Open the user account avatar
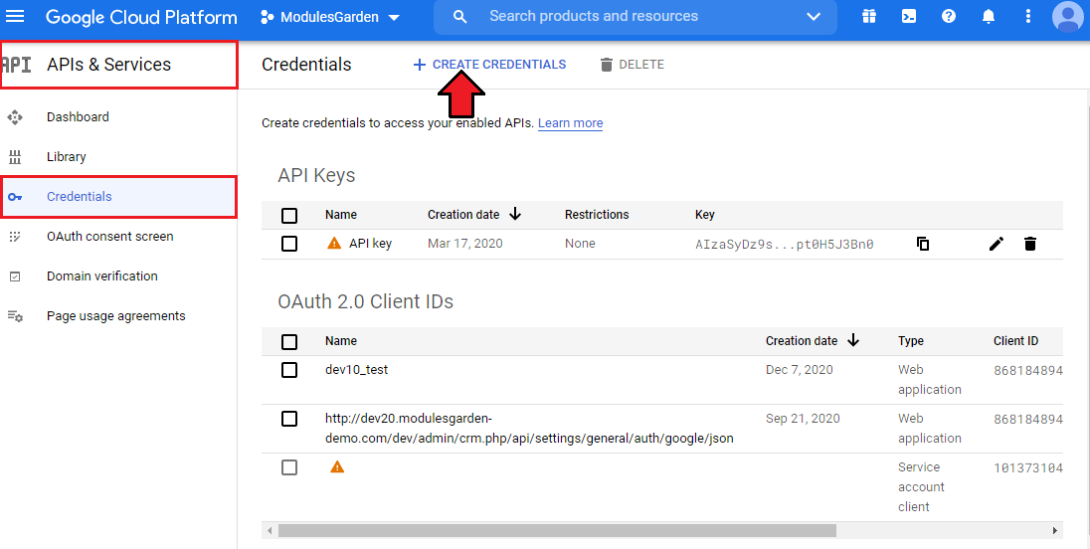Screen dimensions: 1090x549 coord(1068,17)
